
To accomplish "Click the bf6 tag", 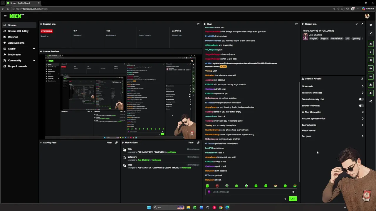I will [348, 38].
